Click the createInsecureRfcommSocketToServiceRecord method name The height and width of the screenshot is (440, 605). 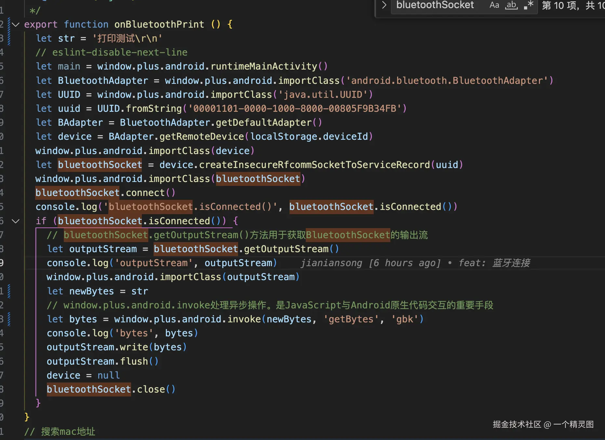314,165
